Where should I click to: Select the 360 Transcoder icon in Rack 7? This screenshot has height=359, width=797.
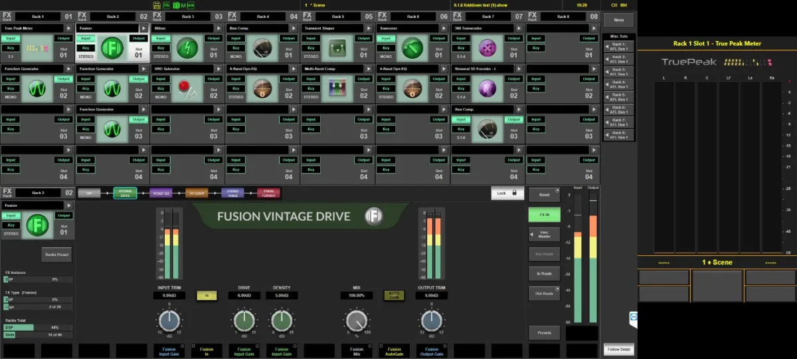[487, 48]
